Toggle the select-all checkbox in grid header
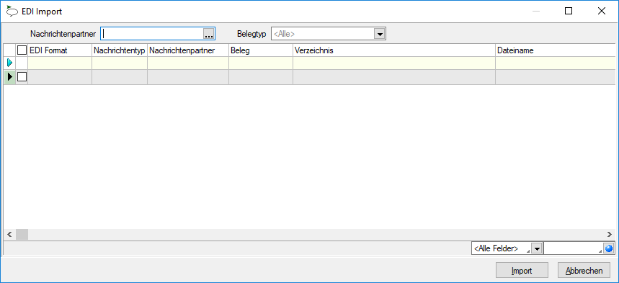The height and width of the screenshot is (283, 619). pos(22,50)
